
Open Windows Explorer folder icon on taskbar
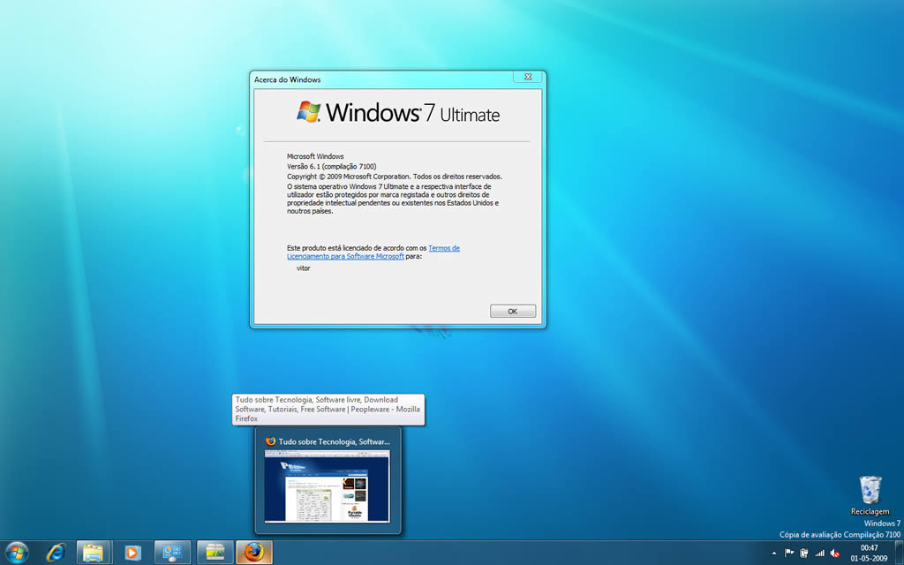93,553
